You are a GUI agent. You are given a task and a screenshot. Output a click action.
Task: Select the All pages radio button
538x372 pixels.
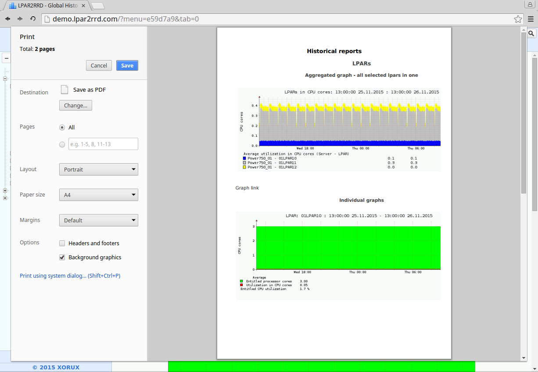tap(62, 128)
